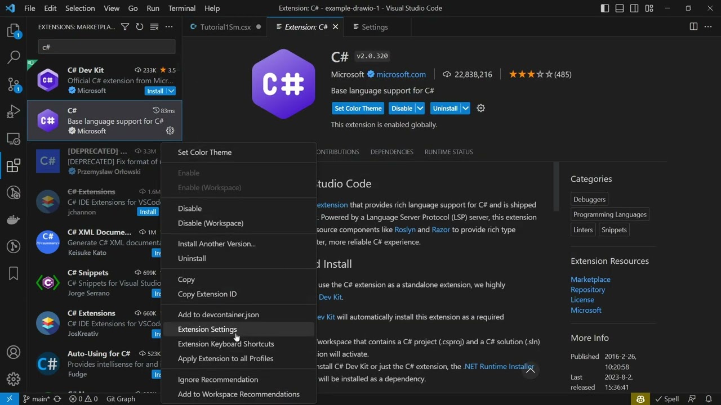Clear extensions search results icon
721x405 pixels.
tap(154, 27)
